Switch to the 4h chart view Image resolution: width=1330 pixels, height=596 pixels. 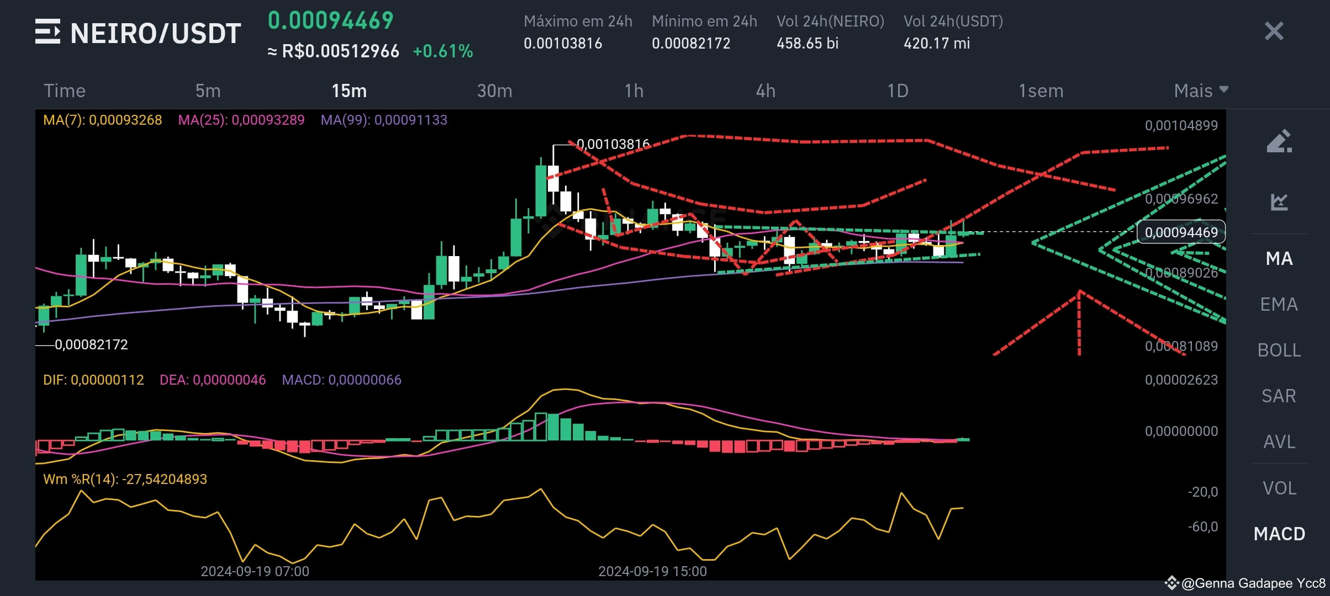pyautogui.click(x=767, y=91)
